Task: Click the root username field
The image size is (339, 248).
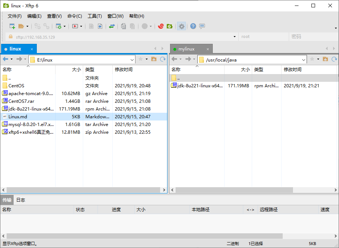Action: (264, 37)
